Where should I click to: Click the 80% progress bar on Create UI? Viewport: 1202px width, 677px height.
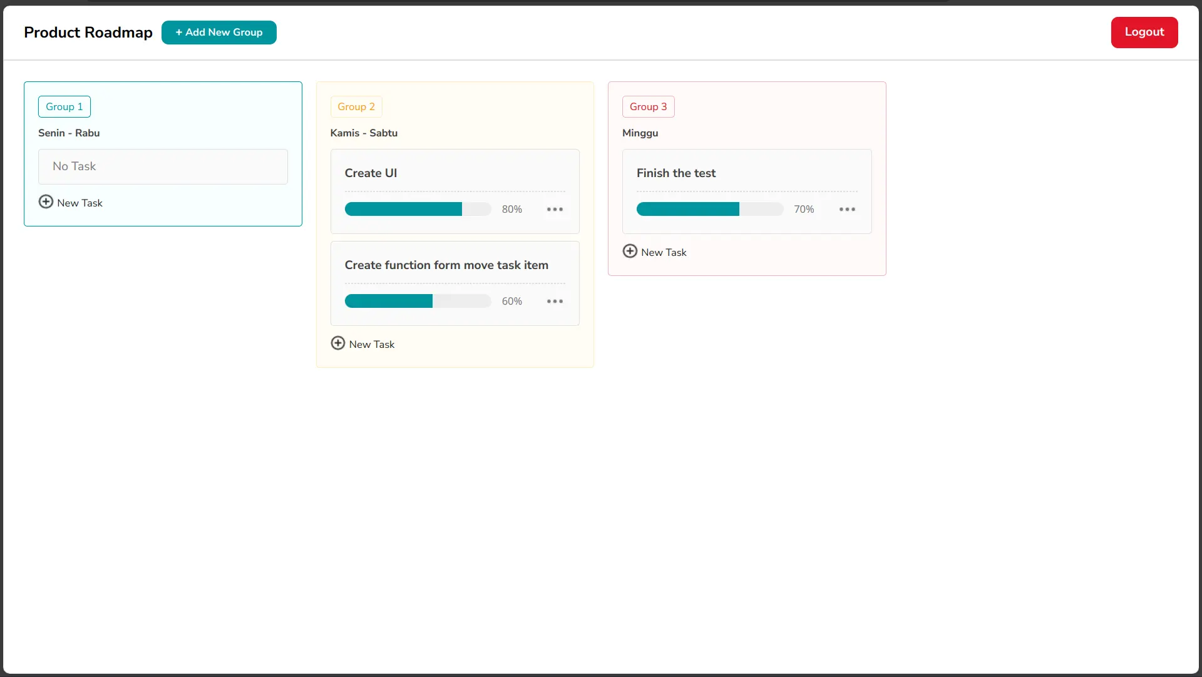(418, 209)
